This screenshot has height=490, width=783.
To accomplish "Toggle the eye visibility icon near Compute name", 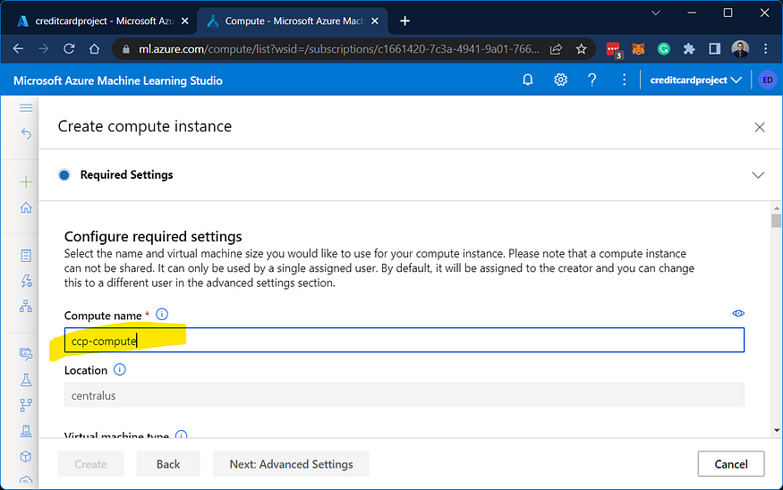I will (x=738, y=313).
